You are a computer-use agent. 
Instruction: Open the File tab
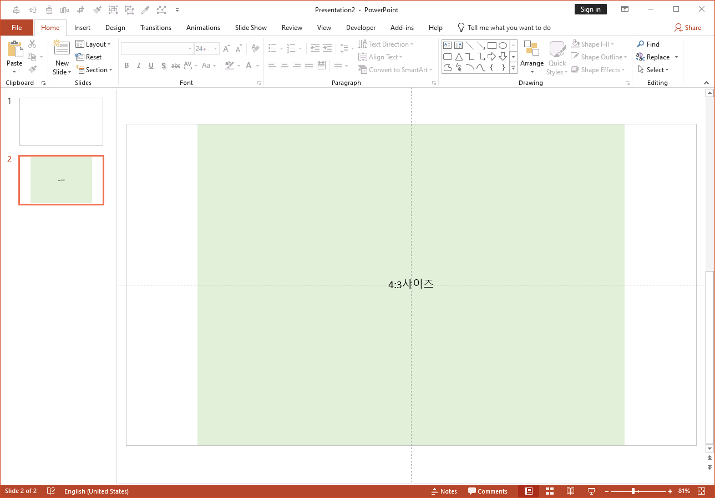click(17, 28)
